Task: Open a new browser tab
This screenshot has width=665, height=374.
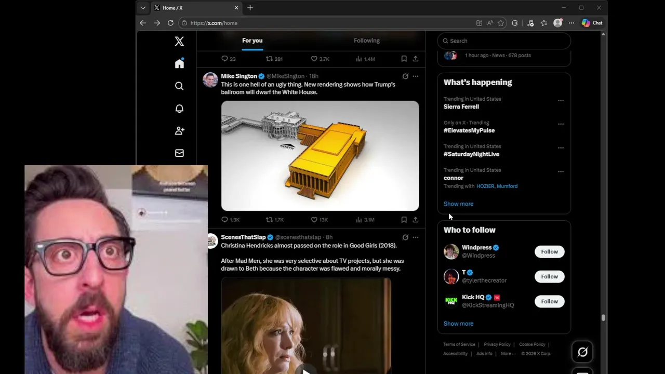Action: point(250,8)
